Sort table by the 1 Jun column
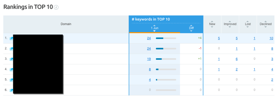280x99 pixels. point(154,28)
